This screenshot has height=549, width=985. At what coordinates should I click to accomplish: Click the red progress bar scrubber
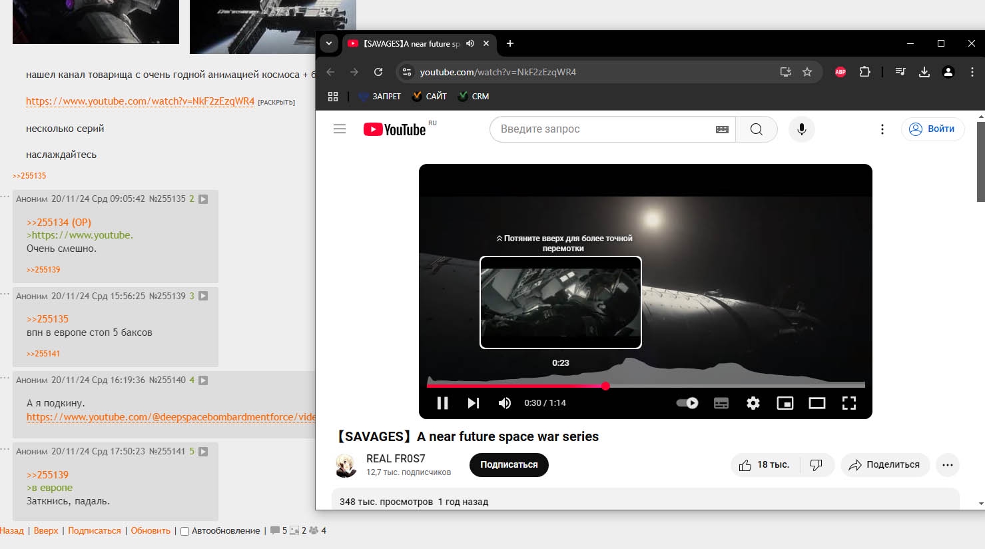605,386
